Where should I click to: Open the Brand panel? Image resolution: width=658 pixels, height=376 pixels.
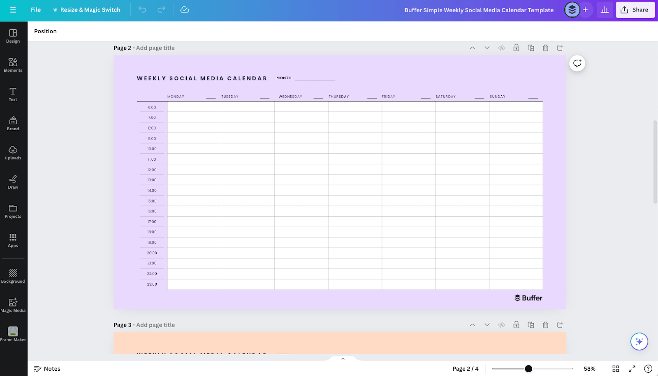click(13, 123)
